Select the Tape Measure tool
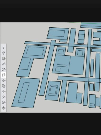The height and width of the screenshot is (135, 101). point(3,97)
